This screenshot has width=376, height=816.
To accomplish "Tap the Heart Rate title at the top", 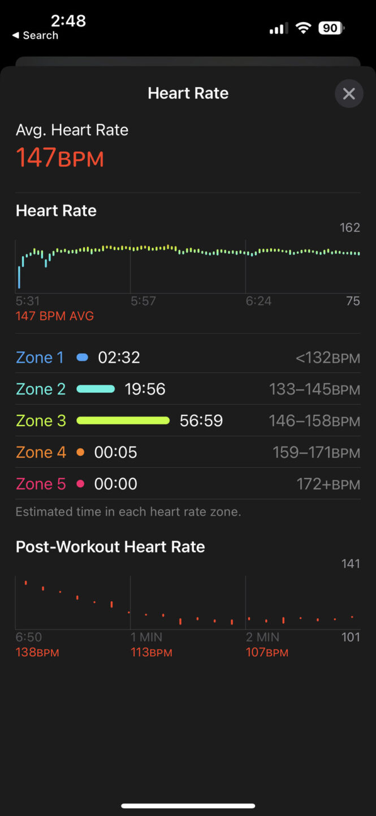I will coord(188,93).
